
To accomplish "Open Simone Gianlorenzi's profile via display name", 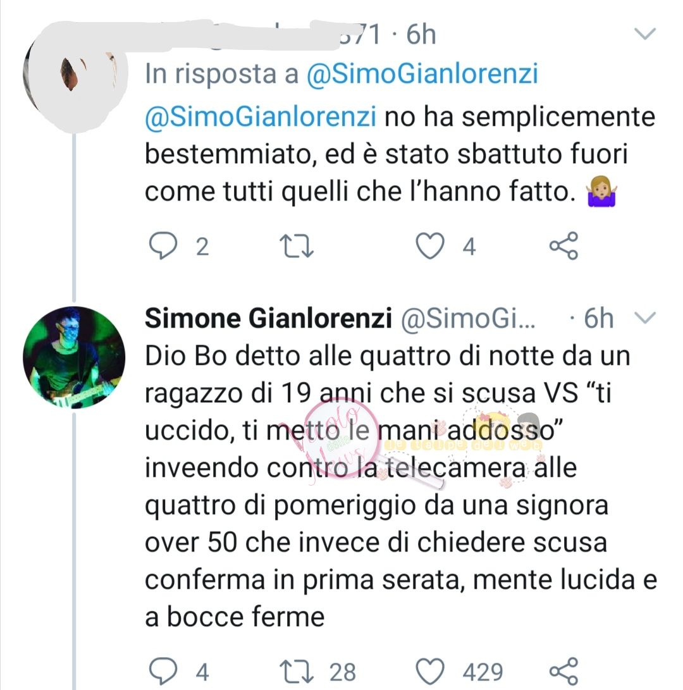I will pyautogui.click(x=266, y=319).
